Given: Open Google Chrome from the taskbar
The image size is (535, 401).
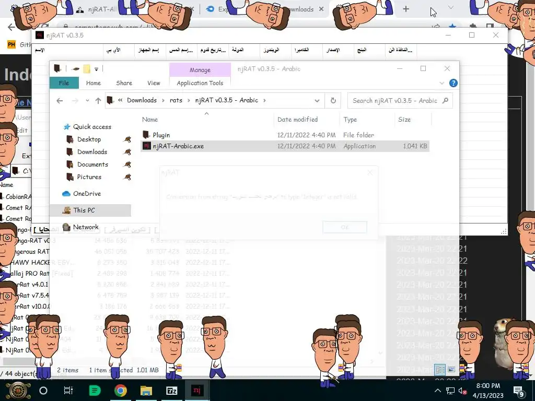Looking at the screenshot, I should [x=121, y=391].
